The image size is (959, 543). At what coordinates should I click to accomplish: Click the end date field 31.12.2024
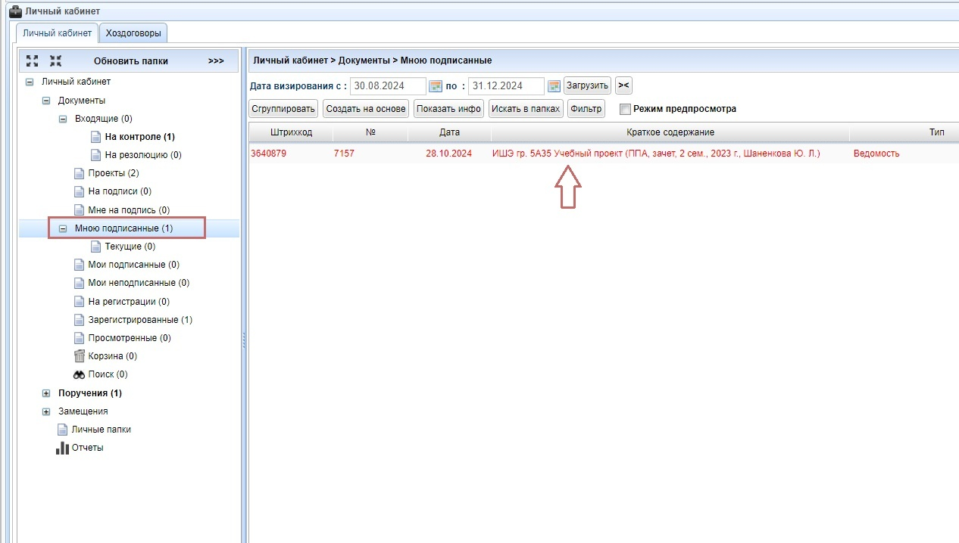(x=506, y=86)
